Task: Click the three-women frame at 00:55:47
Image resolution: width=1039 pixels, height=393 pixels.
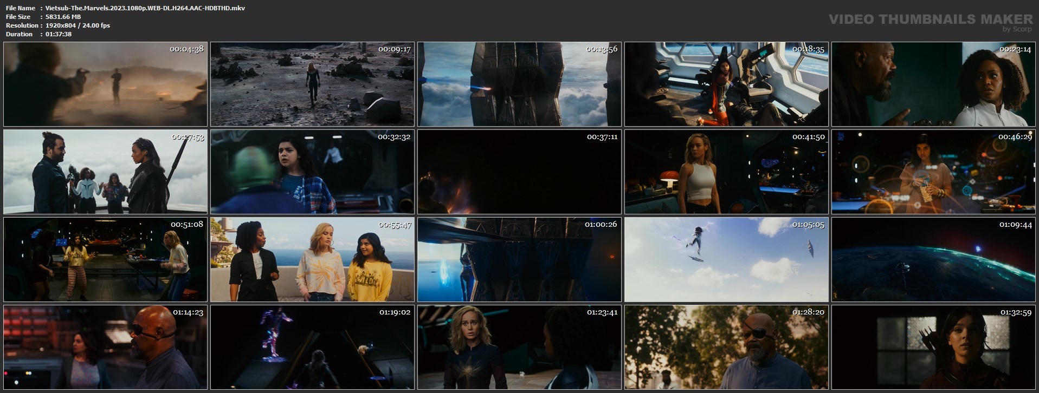Action: (x=312, y=259)
